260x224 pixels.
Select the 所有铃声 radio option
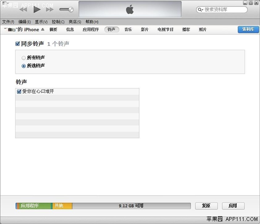click(x=23, y=58)
